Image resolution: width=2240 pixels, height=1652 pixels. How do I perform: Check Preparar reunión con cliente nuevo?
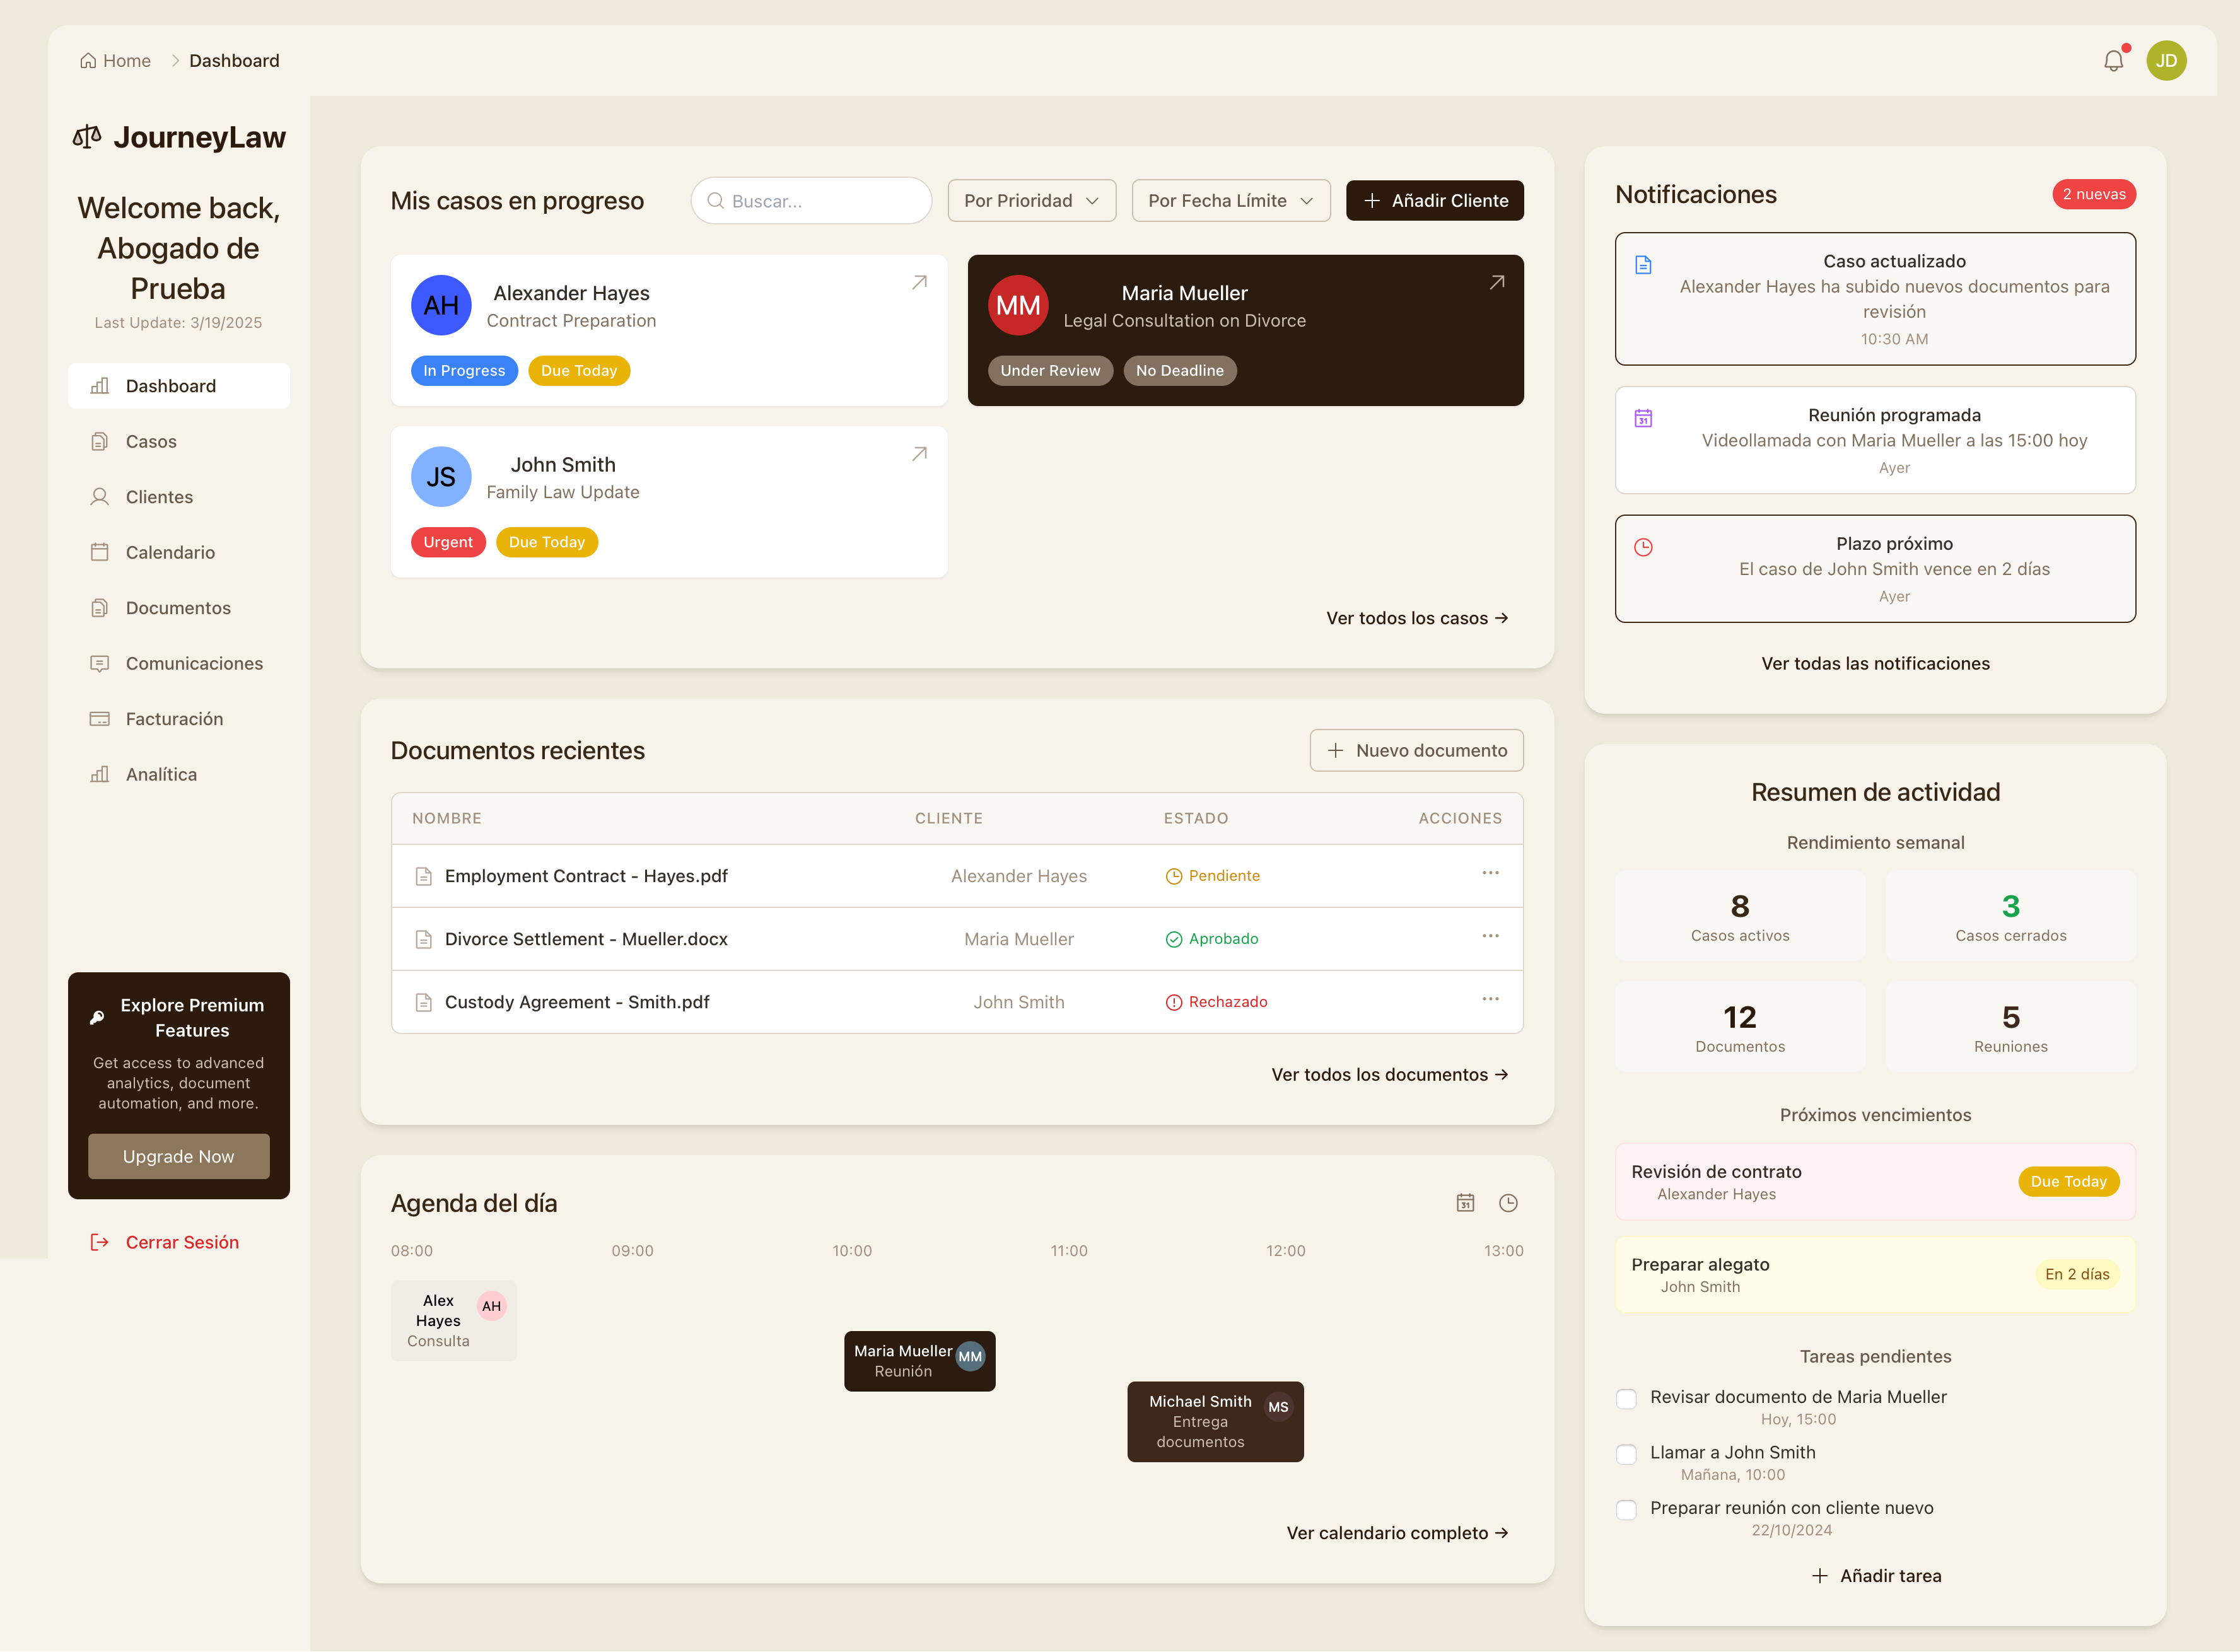1625,1510
